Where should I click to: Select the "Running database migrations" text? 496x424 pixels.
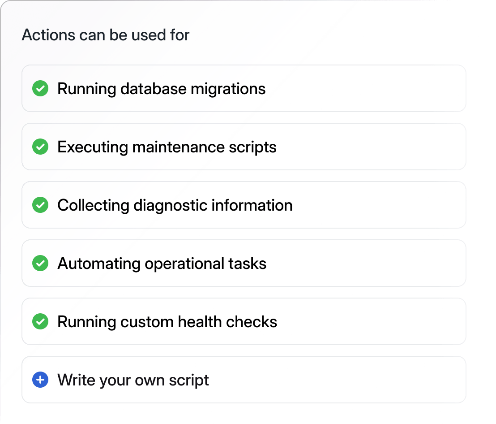pos(161,89)
